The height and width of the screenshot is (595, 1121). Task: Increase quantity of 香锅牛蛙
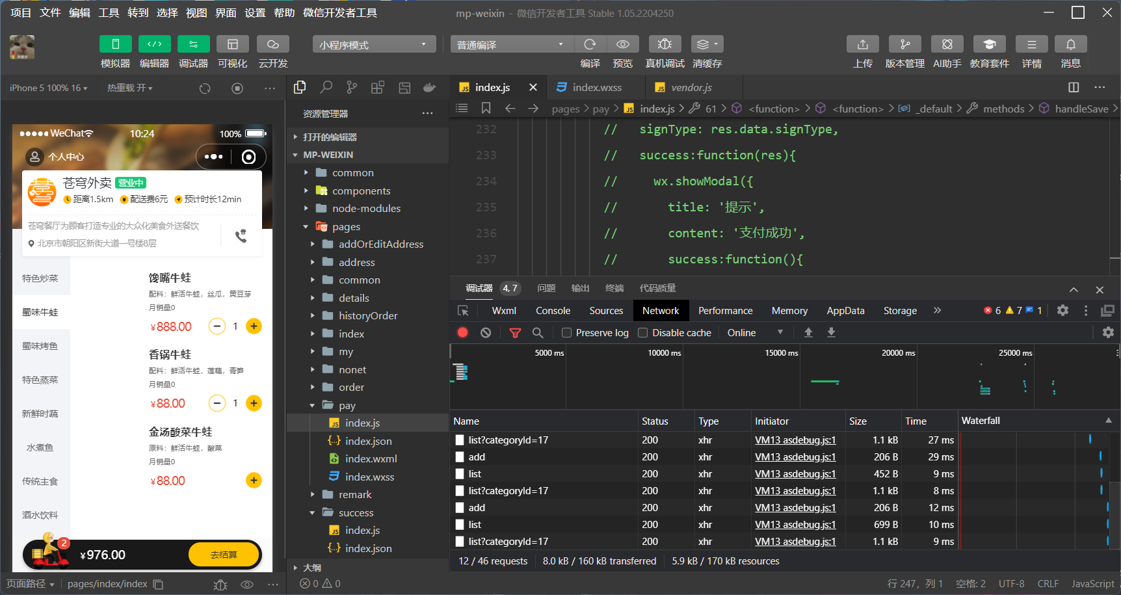[254, 403]
